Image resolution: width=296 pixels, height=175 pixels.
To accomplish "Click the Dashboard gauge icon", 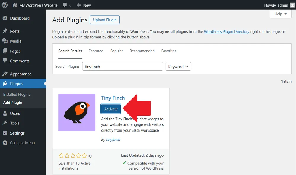I will pos(5,18).
